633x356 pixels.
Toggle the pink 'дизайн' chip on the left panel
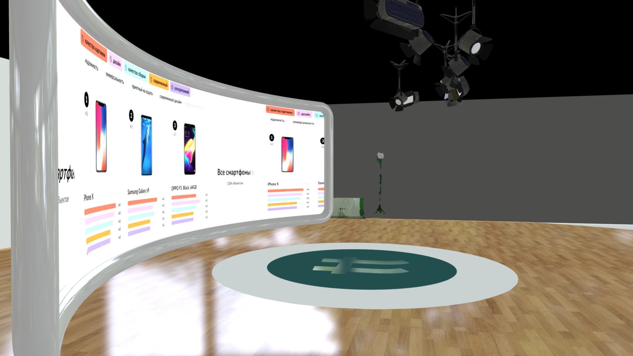(x=115, y=61)
